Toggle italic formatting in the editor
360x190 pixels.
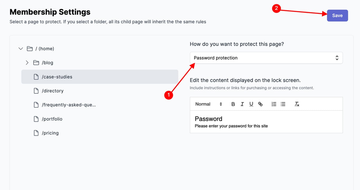click(x=242, y=104)
